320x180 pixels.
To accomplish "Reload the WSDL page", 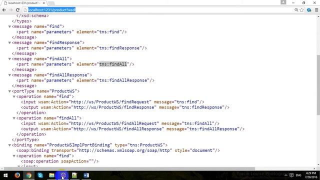I will click(x=17, y=10).
